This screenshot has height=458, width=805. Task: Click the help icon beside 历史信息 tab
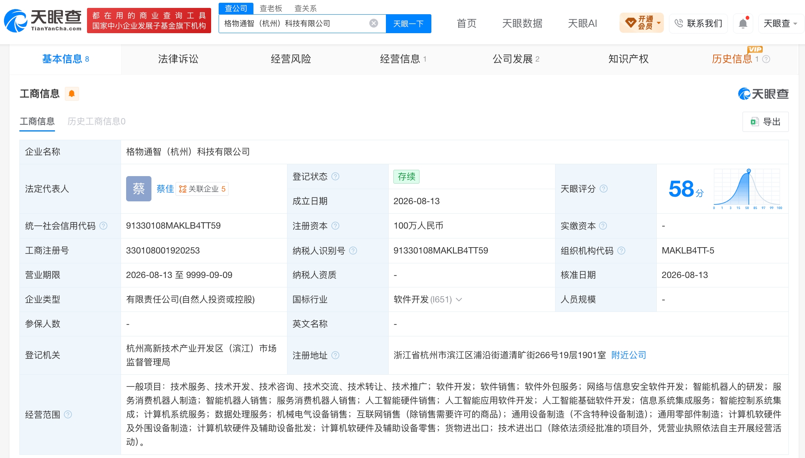pos(766,59)
